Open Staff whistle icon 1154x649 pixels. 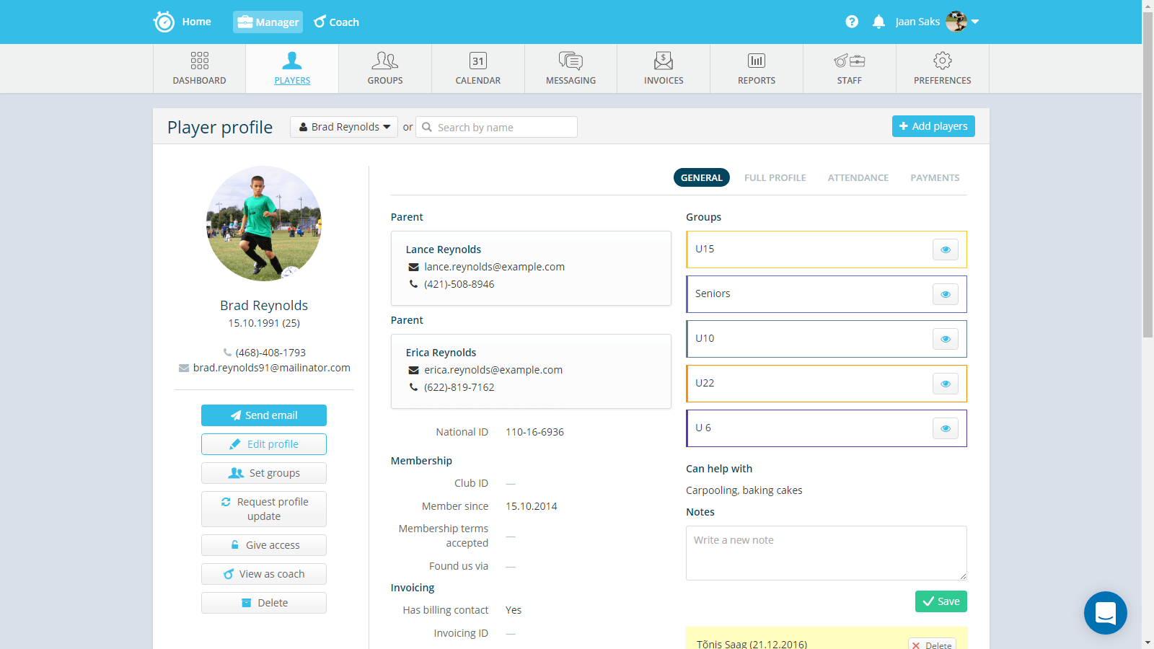coord(849,61)
